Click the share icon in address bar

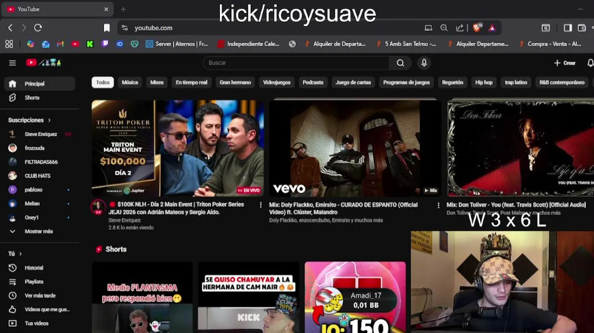click(460, 28)
